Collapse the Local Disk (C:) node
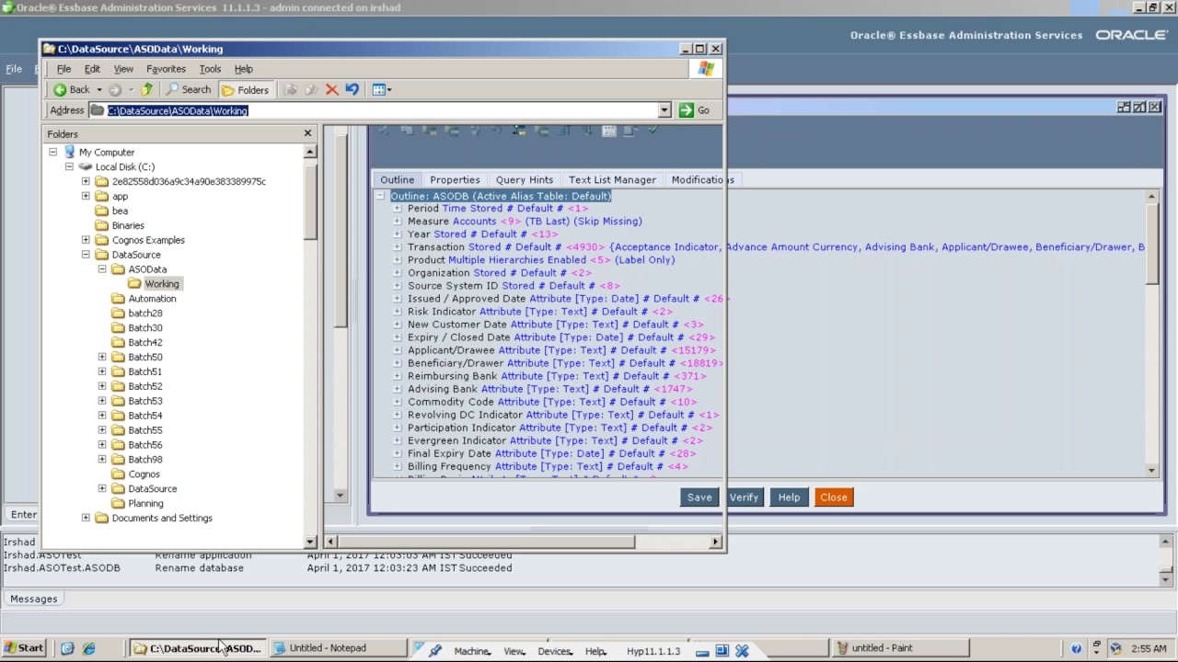1178x662 pixels. (x=69, y=166)
